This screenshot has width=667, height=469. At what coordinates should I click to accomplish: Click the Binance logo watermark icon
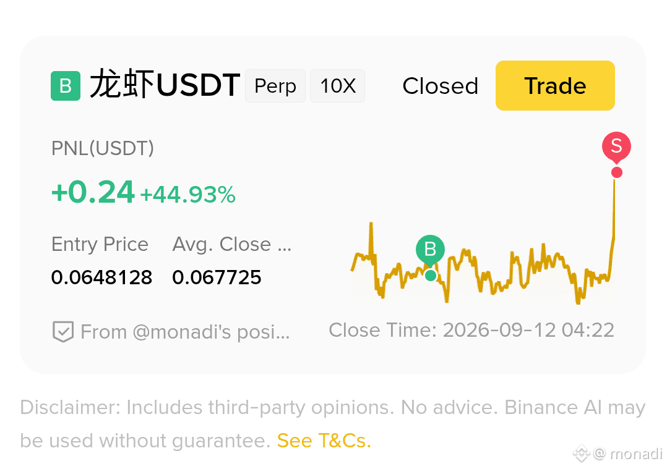click(581, 454)
